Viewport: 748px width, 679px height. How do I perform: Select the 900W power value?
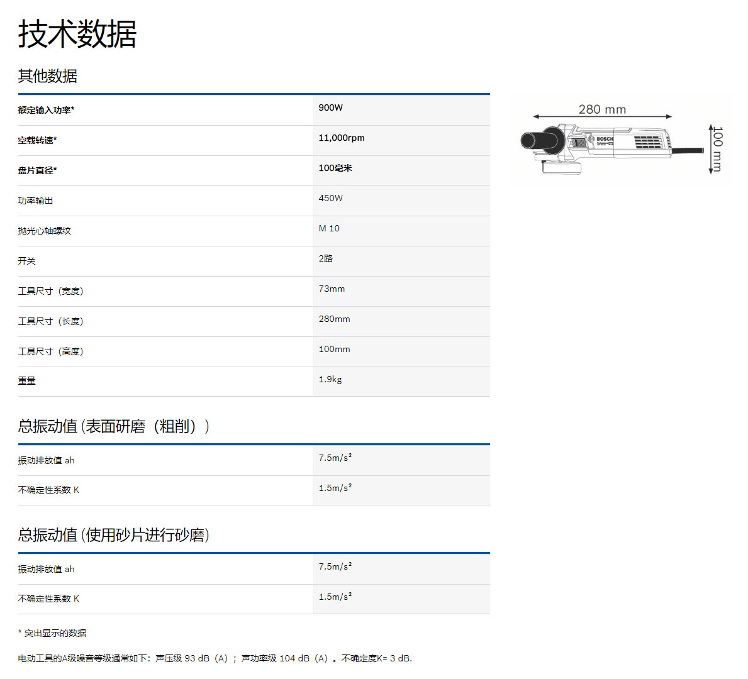[x=330, y=108]
